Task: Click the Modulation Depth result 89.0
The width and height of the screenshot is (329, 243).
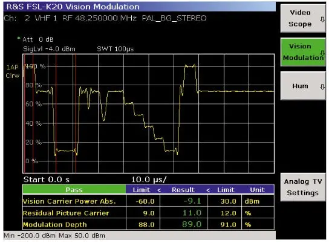Action: (x=192, y=224)
